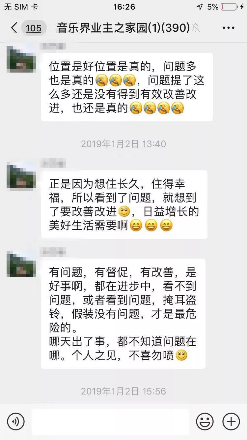Tap the group title 音乐界业主之家园
Viewport: 247px width, 440px height.
[x=102, y=28]
